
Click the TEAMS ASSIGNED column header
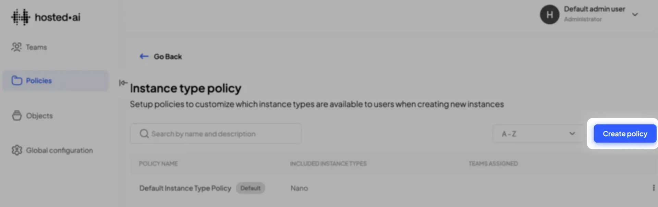click(x=493, y=163)
